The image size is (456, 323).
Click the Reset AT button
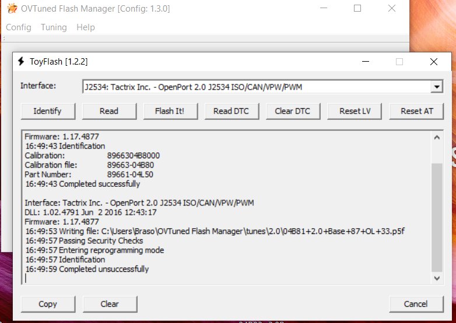pyautogui.click(x=416, y=111)
